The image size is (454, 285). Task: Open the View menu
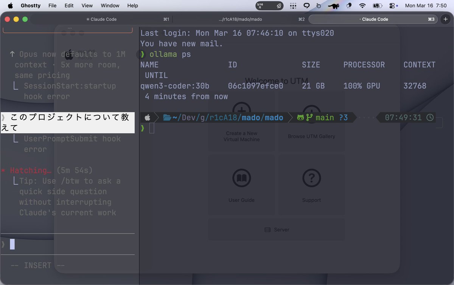87,6
